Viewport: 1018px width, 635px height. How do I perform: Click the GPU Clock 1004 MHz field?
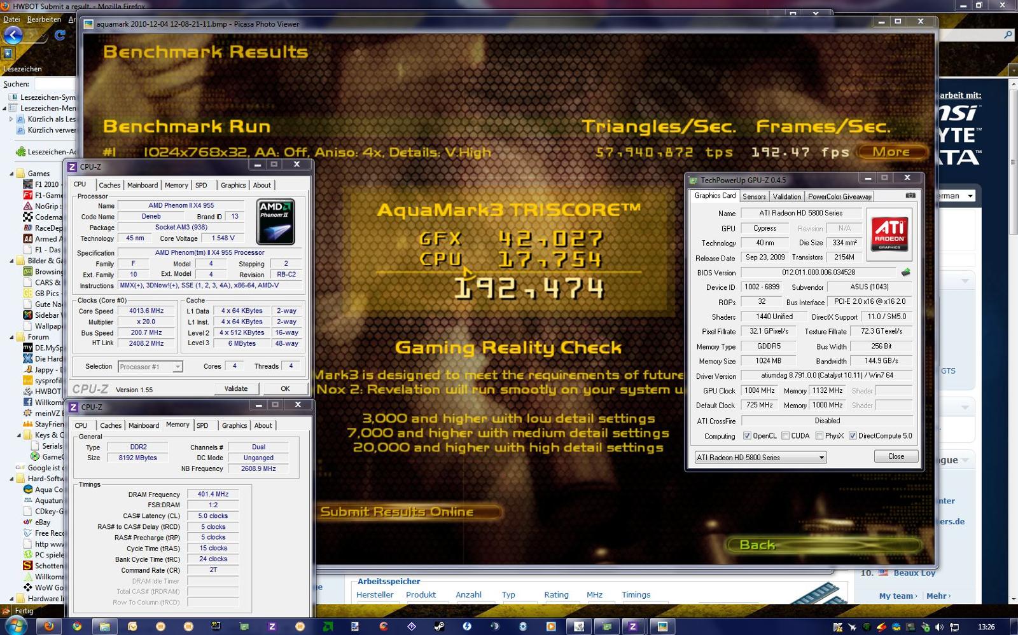[x=760, y=391]
